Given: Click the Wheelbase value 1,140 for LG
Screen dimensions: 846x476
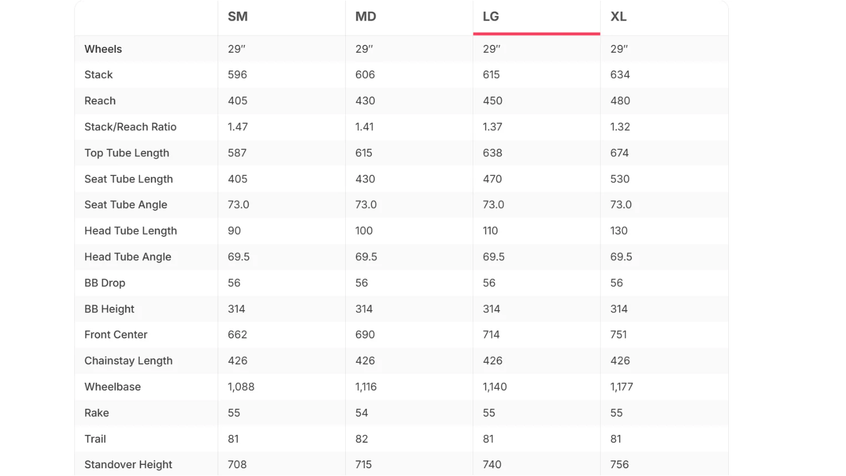Looking at the screenshot, I should point(495,387).
